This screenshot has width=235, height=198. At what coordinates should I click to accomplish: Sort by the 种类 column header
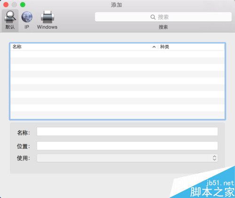pos(191,47)
